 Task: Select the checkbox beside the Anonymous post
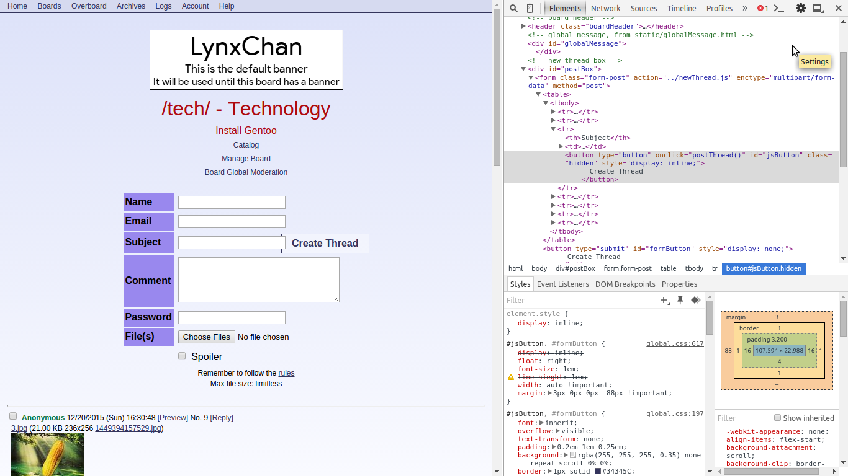point(13,416)
